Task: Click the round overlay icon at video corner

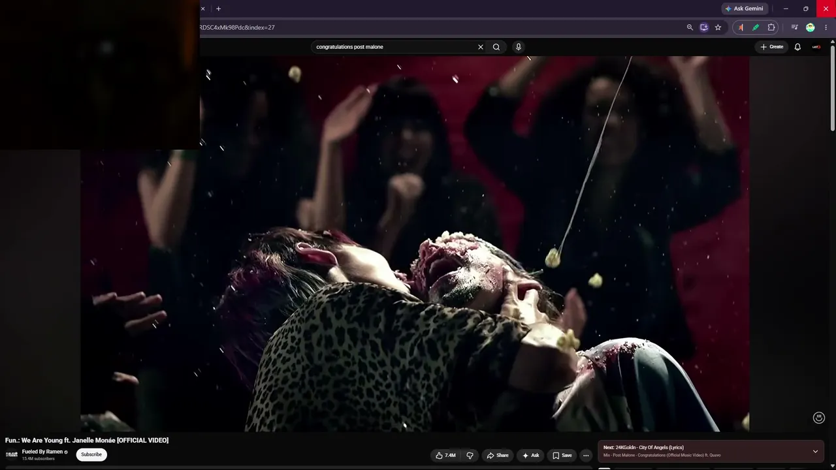Action: [819, 418]
